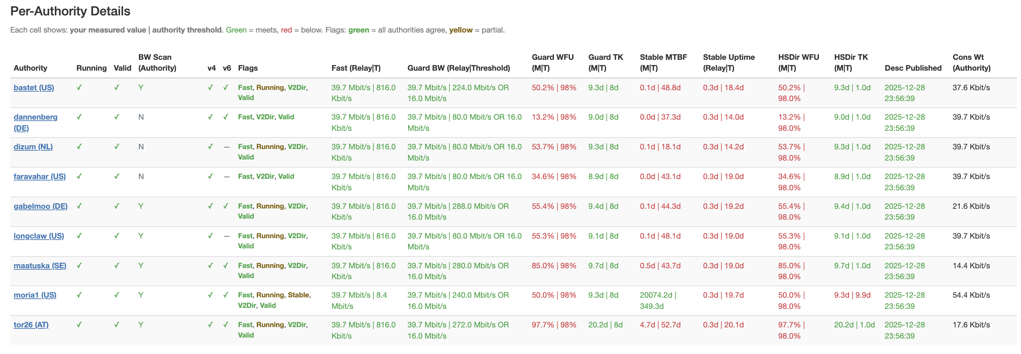Image resolution: width=1021 pixels, height=354 pixels.
Task: Click the faravahar (US) authority link
Action: 40,177
